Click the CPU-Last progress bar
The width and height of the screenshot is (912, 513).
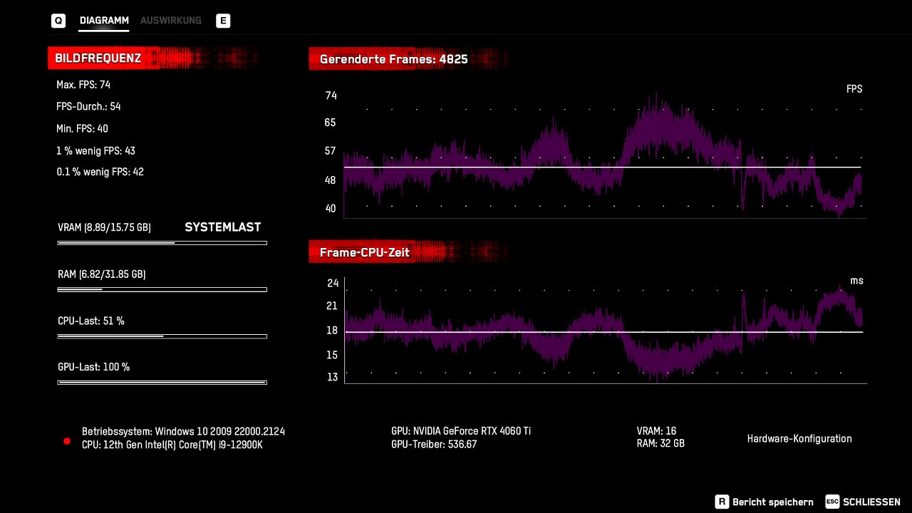point(162,336)
